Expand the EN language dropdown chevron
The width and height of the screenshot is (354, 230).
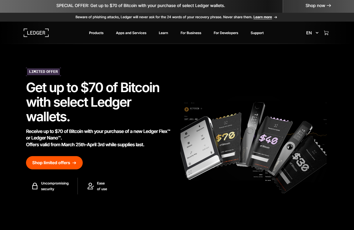(x=317, y=33)
